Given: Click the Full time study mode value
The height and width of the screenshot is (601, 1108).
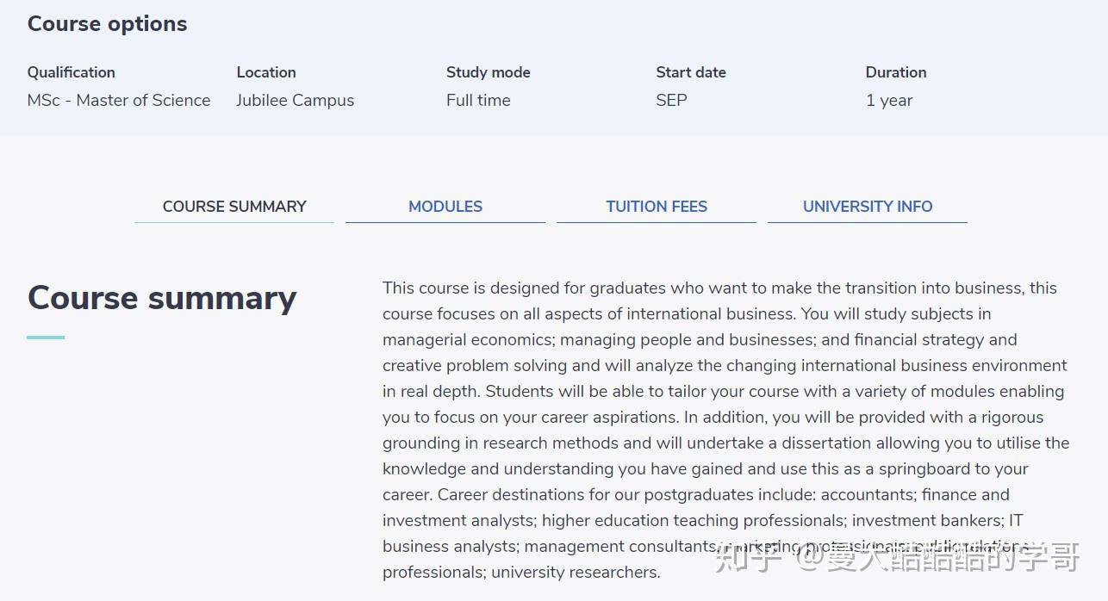Looking at the screenshot, I should tap(478, 100).
